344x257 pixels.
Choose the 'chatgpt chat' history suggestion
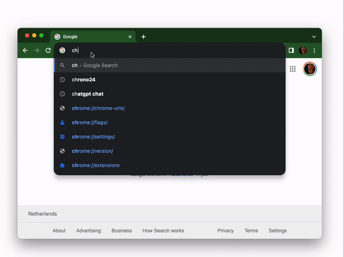(170, 94)
